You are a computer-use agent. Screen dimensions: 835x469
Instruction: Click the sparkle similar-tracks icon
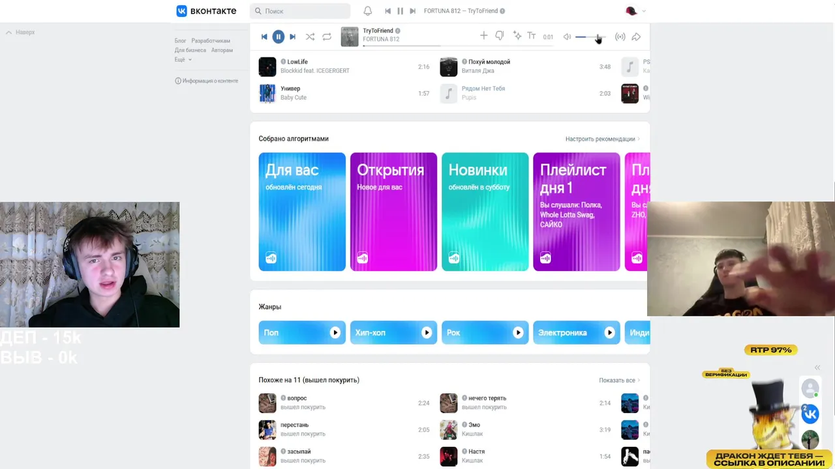tap(517, 36)
